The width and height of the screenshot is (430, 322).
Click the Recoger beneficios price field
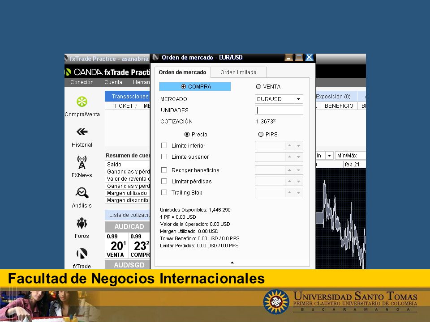click(x=270, y=170)
